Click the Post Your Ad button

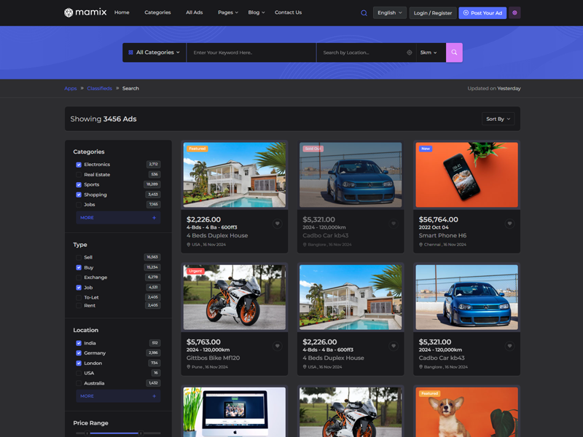click(x=482, y=12)
